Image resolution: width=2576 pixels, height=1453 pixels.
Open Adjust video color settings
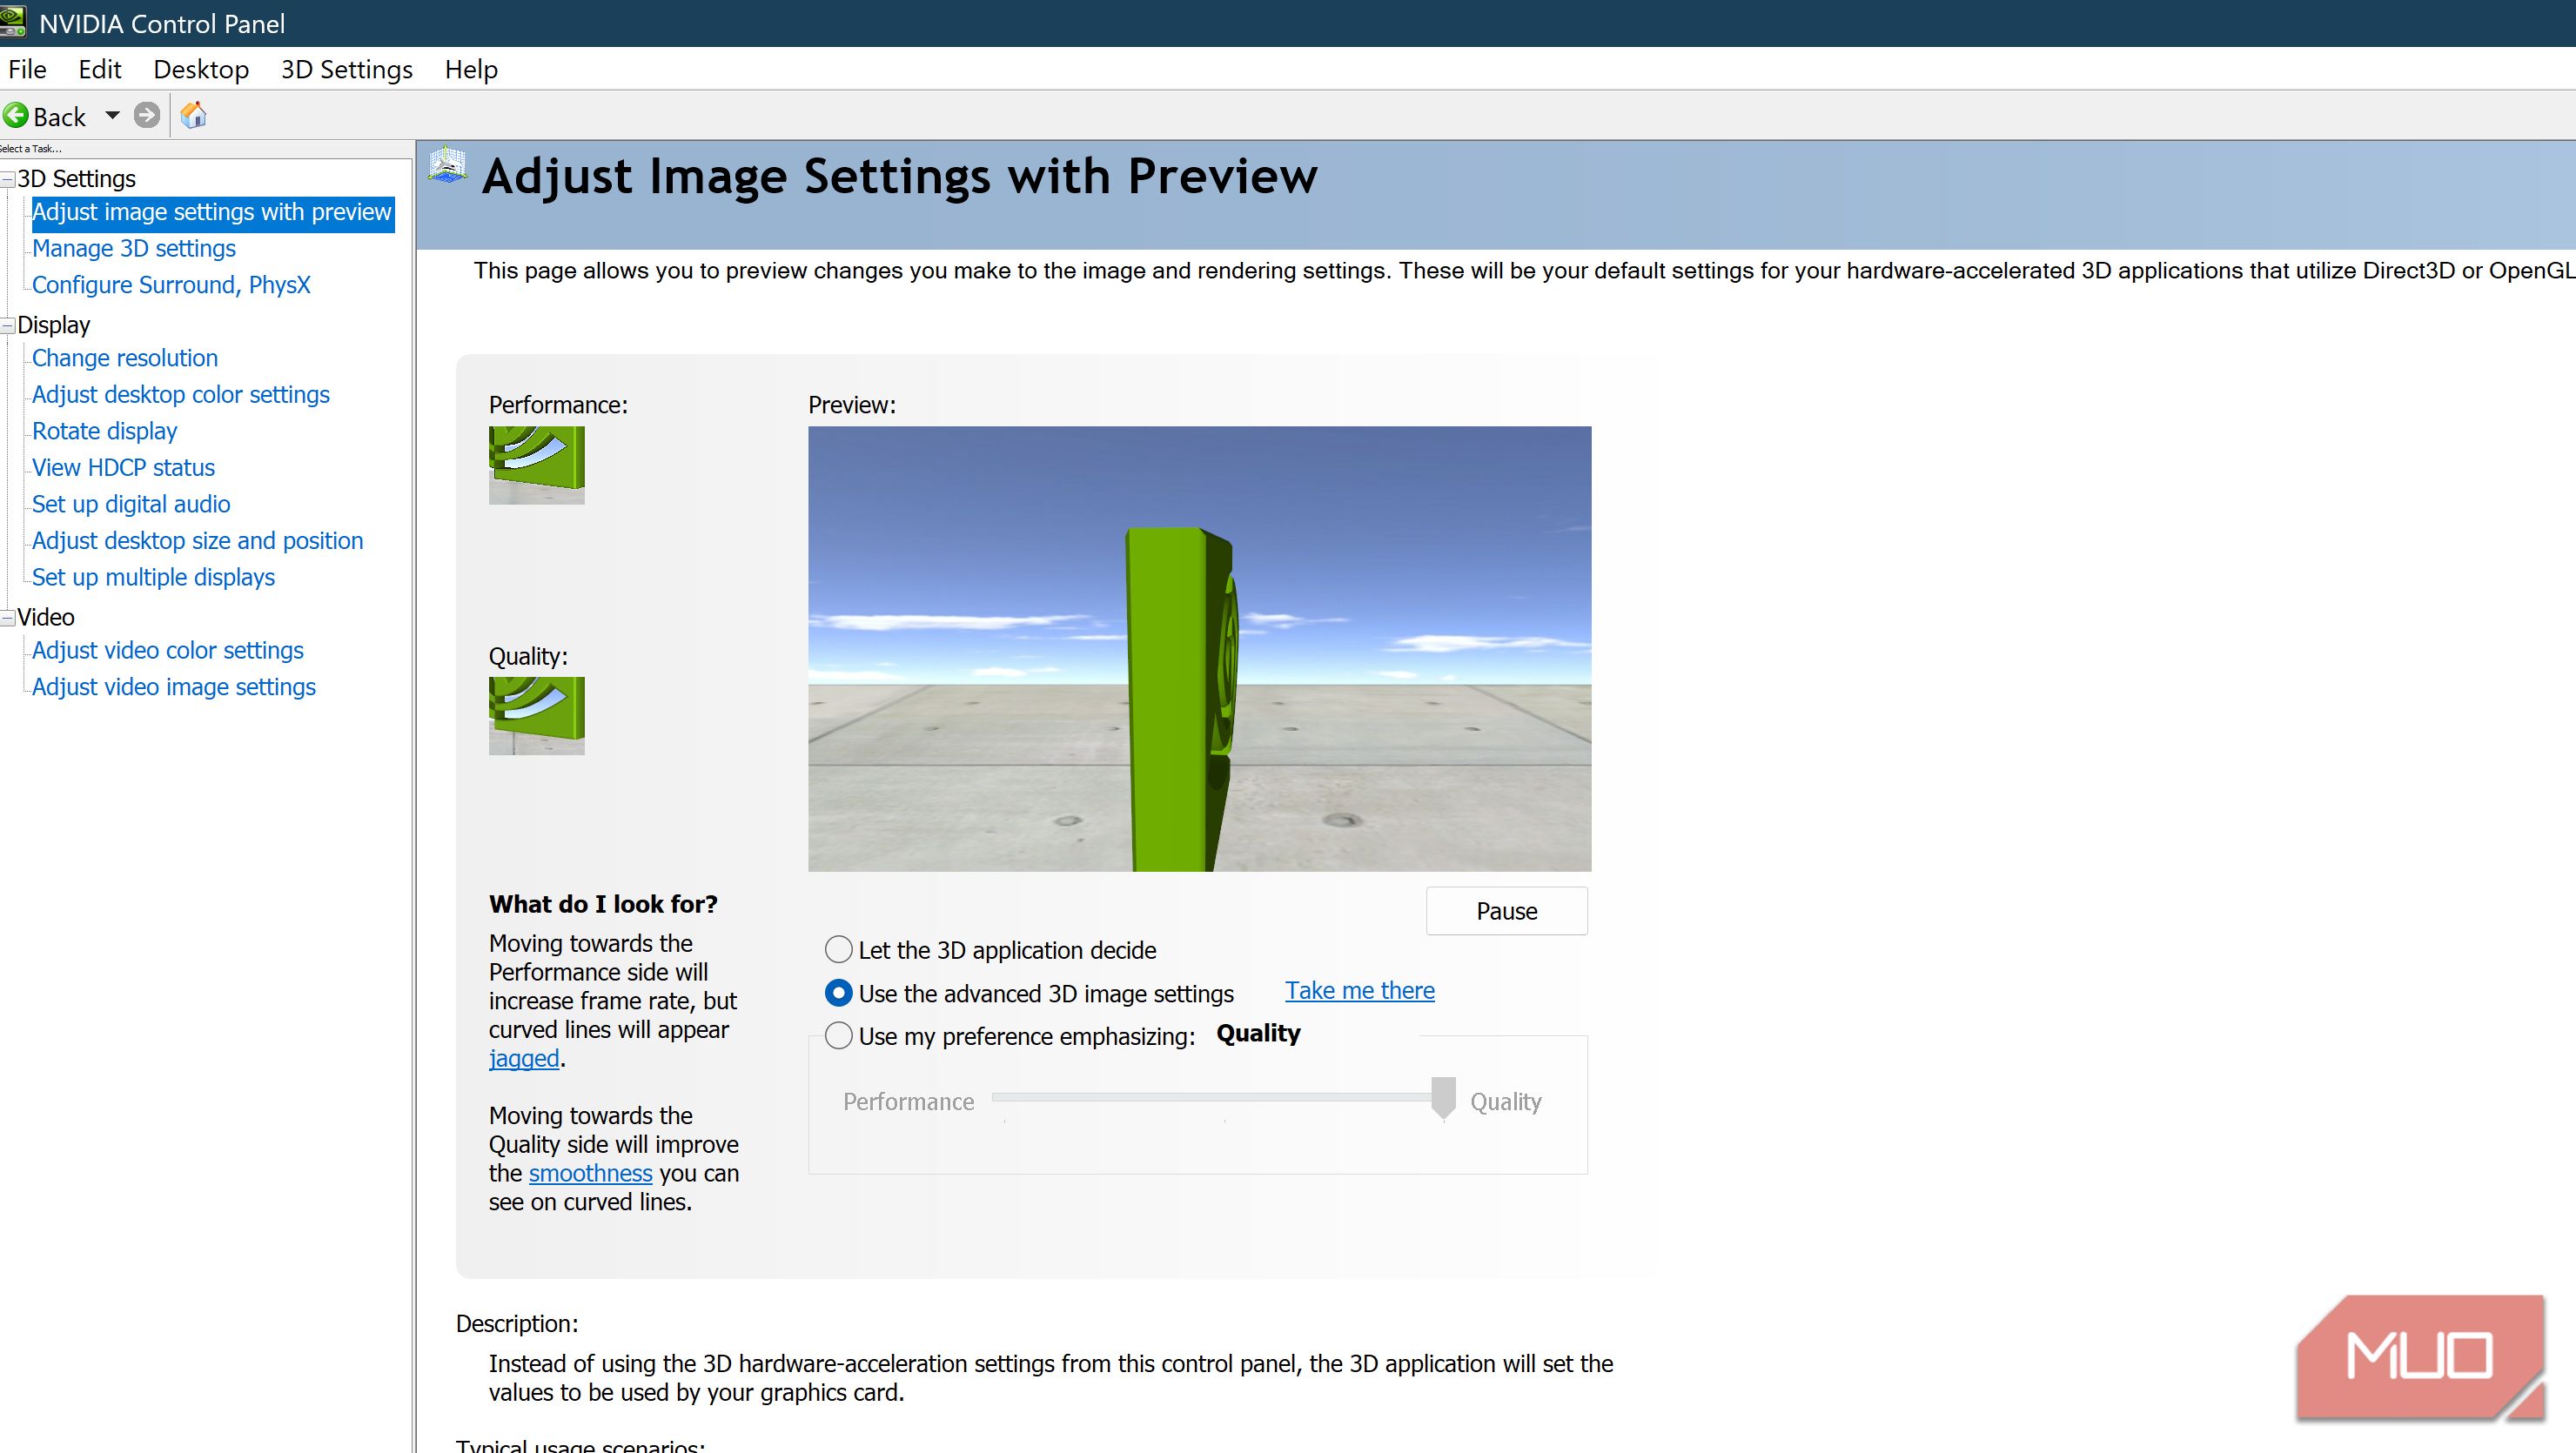[168, 650]
